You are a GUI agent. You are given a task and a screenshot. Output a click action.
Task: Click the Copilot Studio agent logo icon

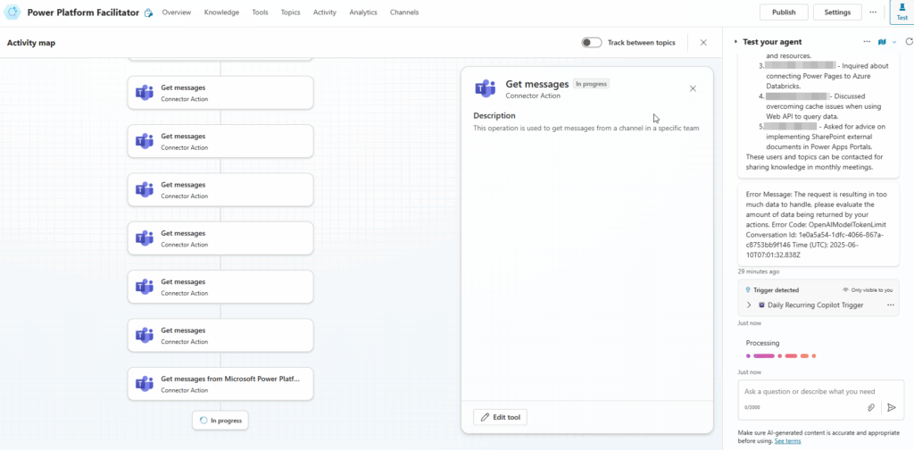click(12, 12)
